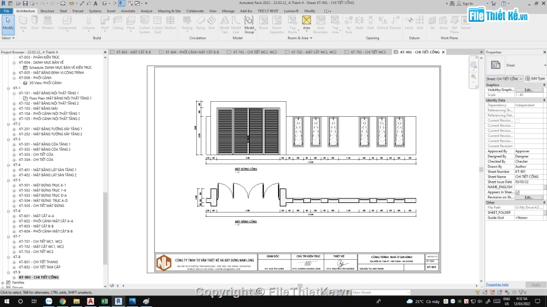Open the Sheet type selector dropdown

pos(545,65)
